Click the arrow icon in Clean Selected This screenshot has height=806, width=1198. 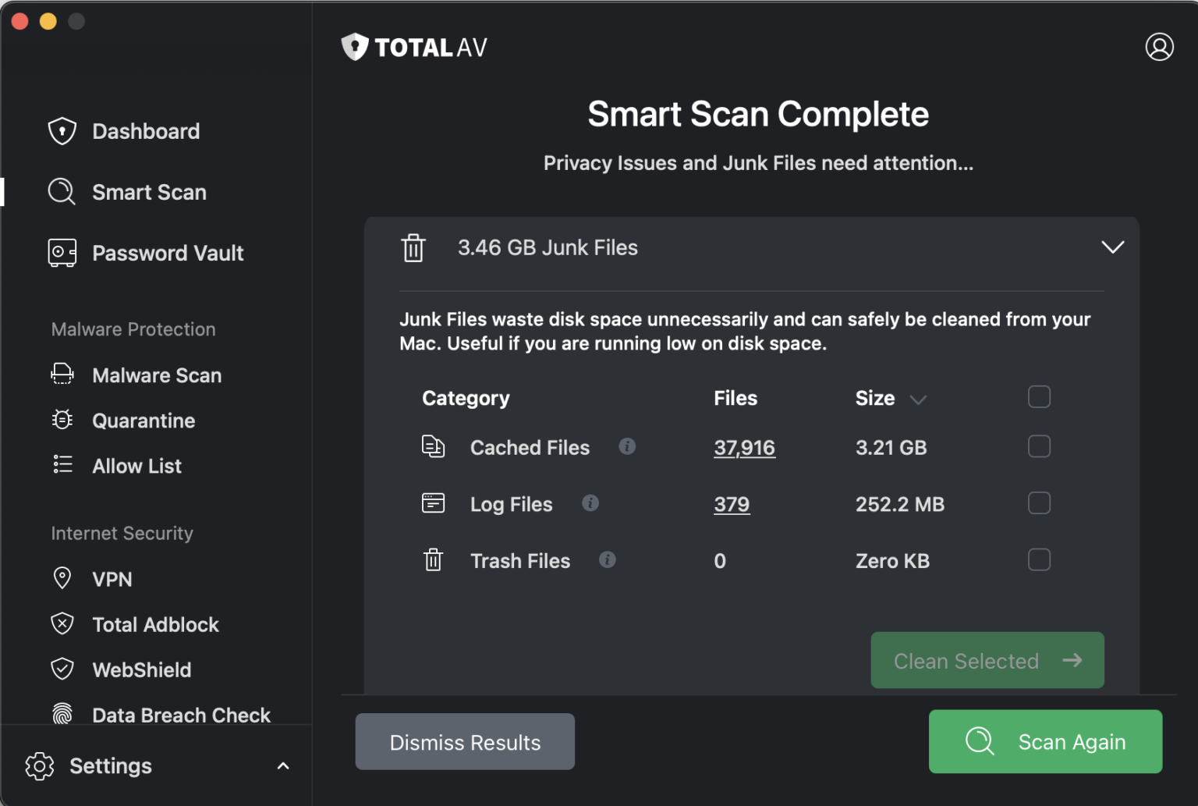point(1072,660)
